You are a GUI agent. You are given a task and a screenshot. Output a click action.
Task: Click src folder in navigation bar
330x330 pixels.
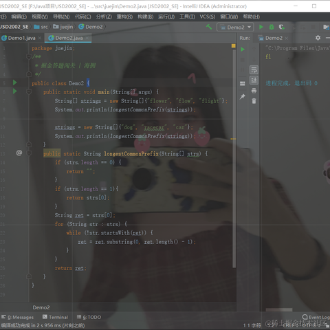(41, 27)
